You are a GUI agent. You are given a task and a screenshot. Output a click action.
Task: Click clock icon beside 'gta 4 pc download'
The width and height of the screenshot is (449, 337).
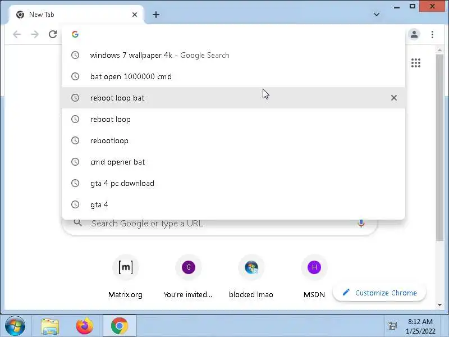pyautogui.click(x=75, y=183)
